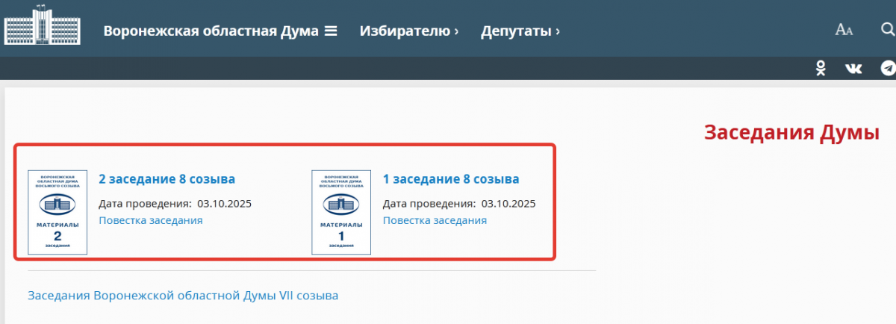Screen dimensions: 896x324
Task: Open the Aa accessibility font settings
Action: (x=844, y=31)
